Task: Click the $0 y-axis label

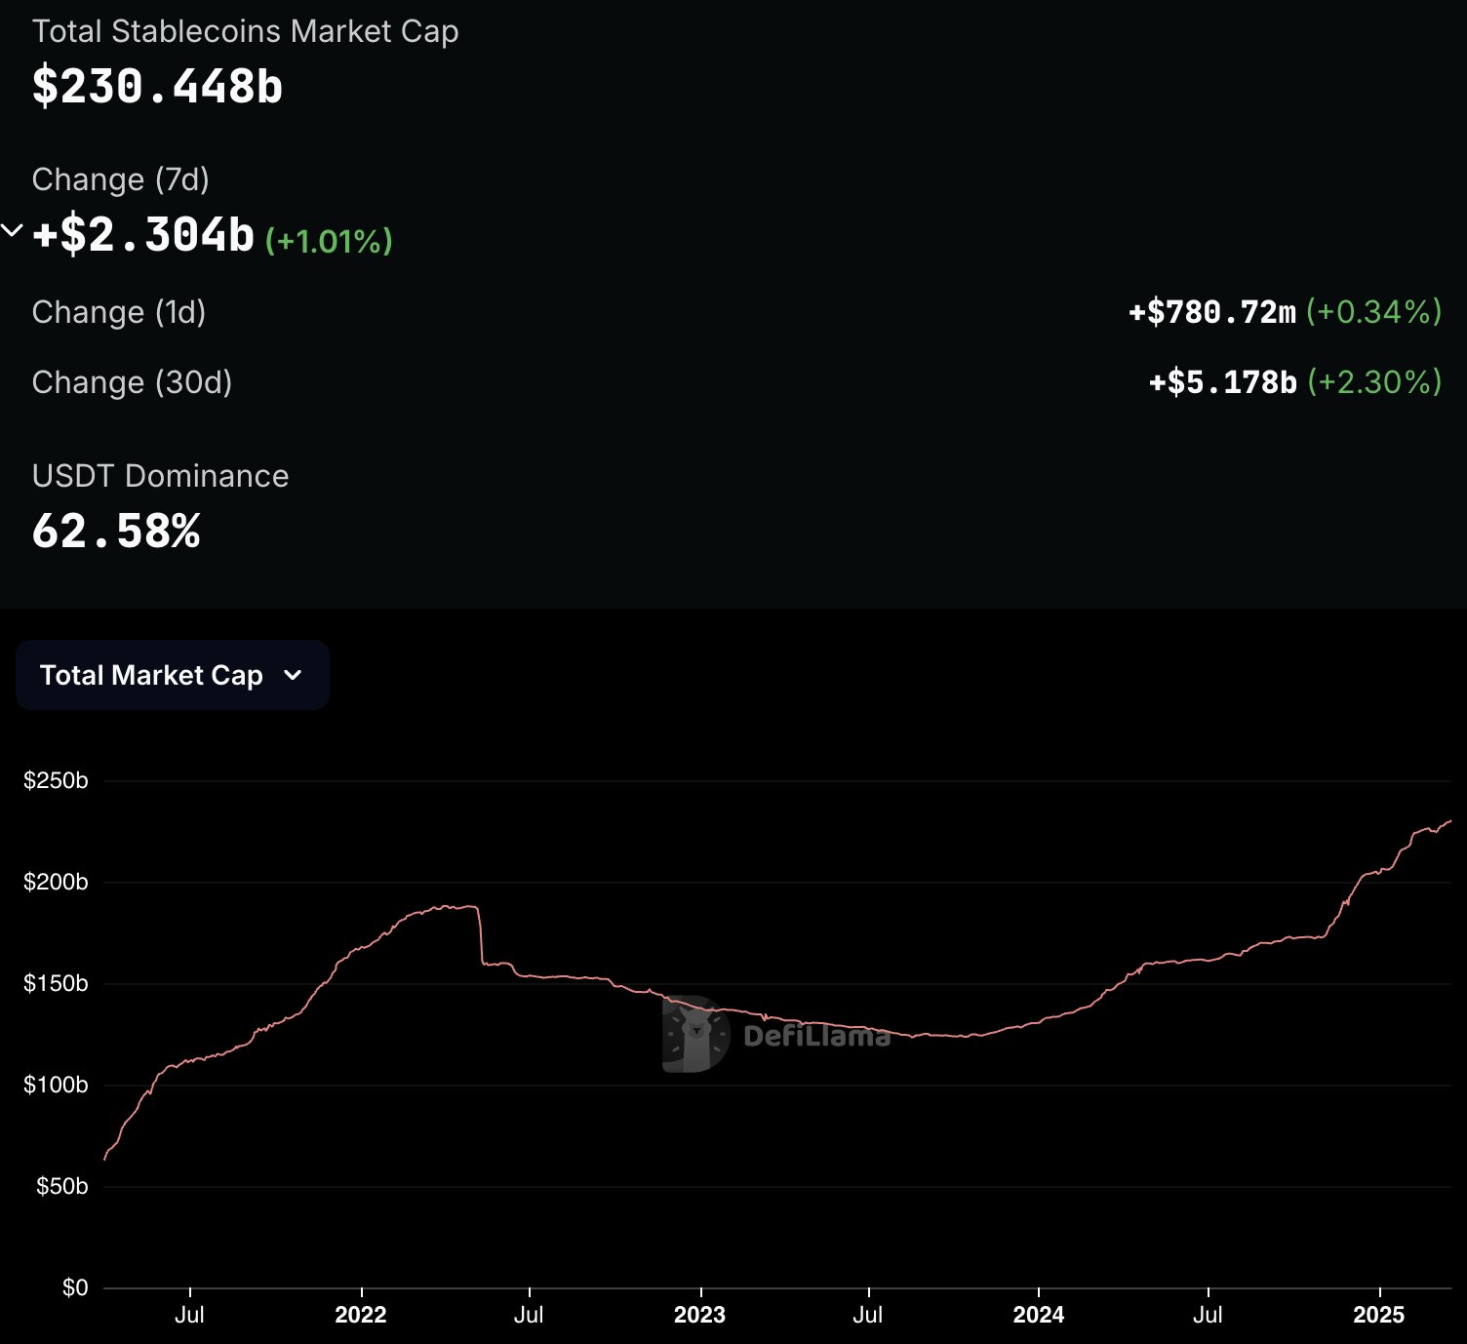Action: (x=75, y=1287)
